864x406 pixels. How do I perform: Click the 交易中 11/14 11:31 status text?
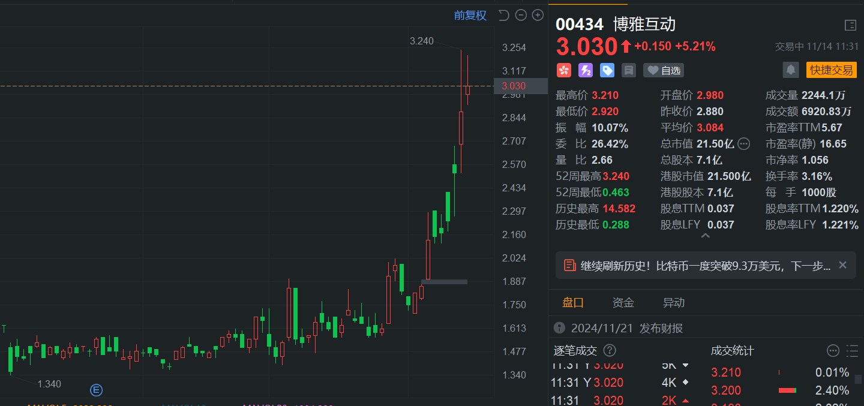coord(815,47)
